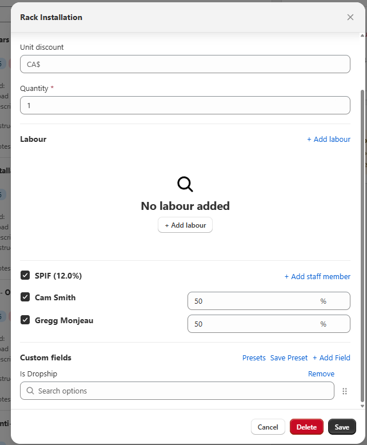Click the Add labour link in Labour header
This screenshot has height=445, width=367.
click(329, 140)
